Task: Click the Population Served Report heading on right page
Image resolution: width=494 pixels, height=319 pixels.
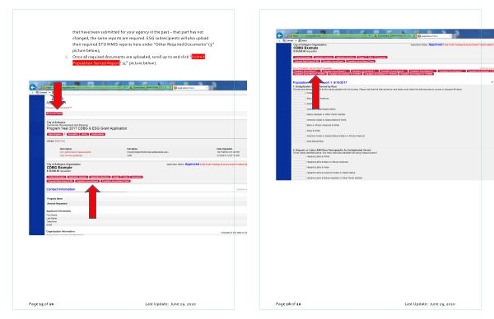Action: (319, 82)
